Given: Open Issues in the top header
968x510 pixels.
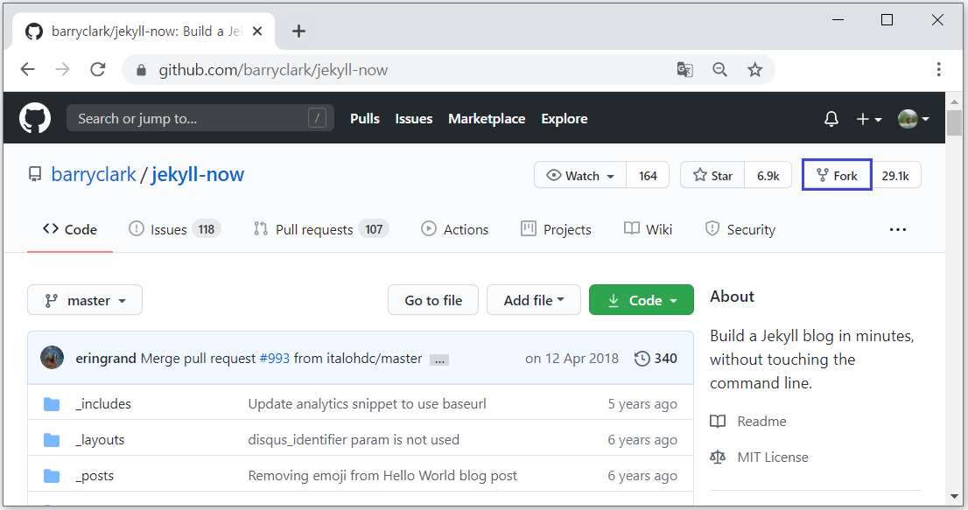Looking at the screenshot, I should 414,118.
